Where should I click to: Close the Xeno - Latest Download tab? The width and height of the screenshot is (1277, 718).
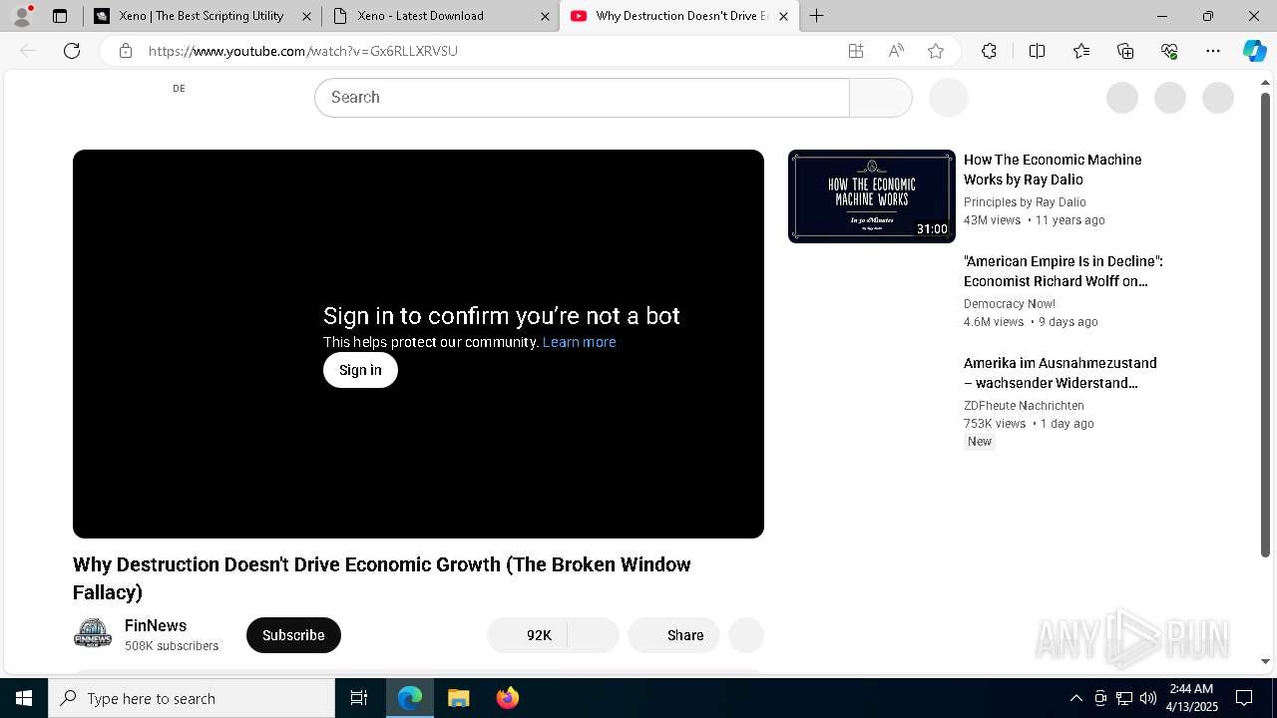(545, 16)
